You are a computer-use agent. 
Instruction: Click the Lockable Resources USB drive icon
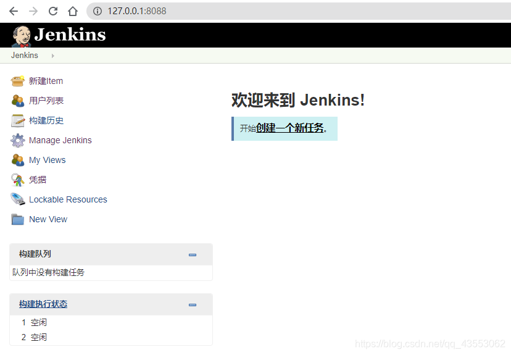point(18,199)
